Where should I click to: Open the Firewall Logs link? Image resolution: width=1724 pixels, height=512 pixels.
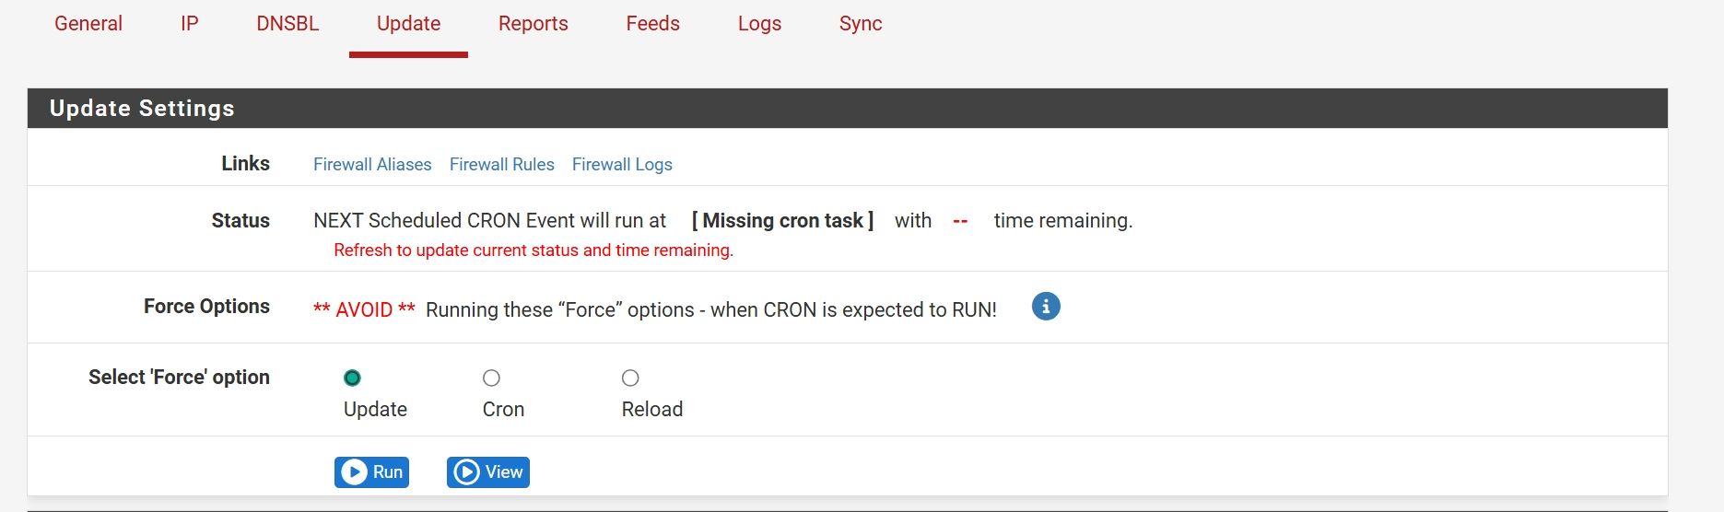point(622,165)
